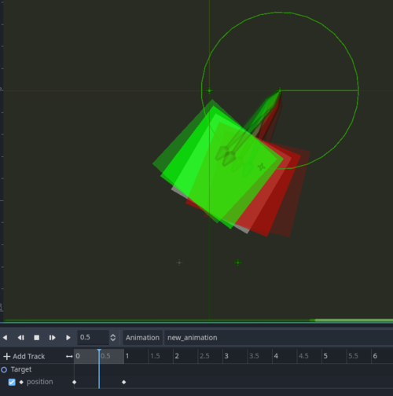This screenshot has height=396, width=393.
Task: Play animation backwards from end
Action: (x=5, y=338)
